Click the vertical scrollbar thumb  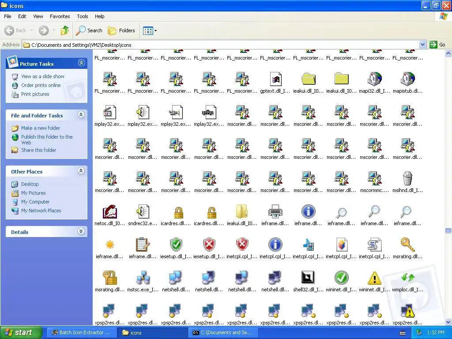tap(448, 230)
